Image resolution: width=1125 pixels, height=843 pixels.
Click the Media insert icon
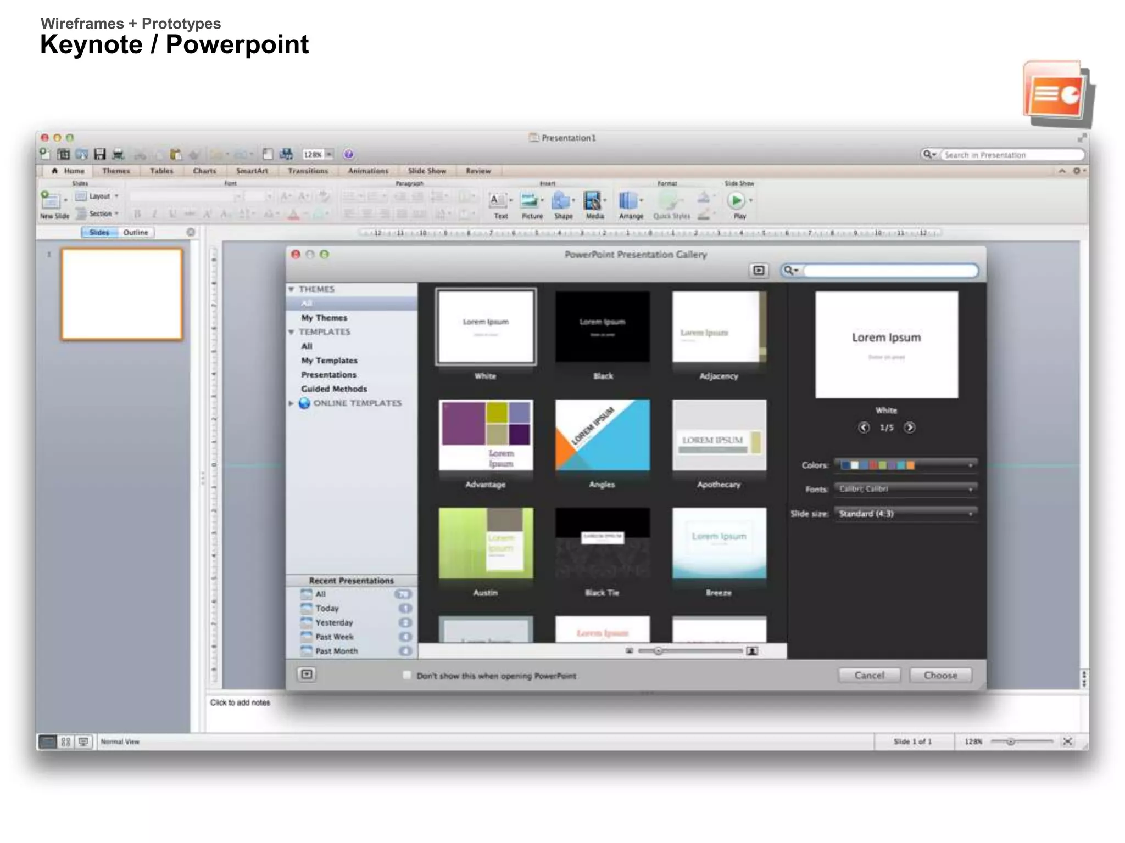click(594, 205)
